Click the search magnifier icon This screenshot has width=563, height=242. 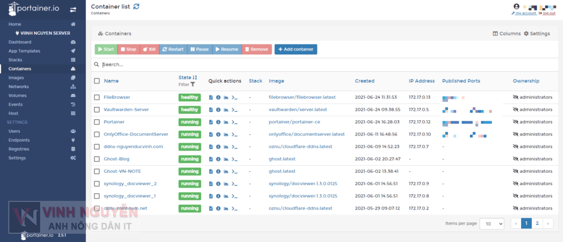[96, 65]
